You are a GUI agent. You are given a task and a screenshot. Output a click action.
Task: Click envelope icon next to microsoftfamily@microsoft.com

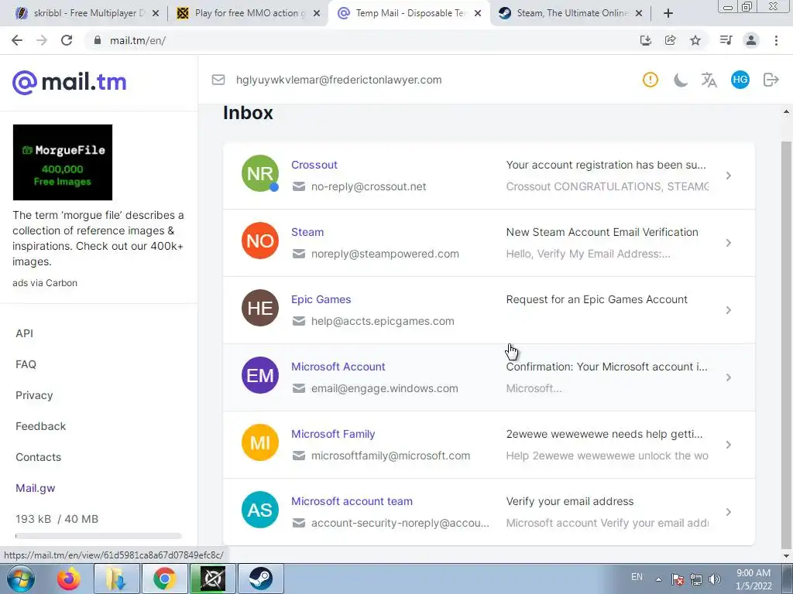point(299,455)
